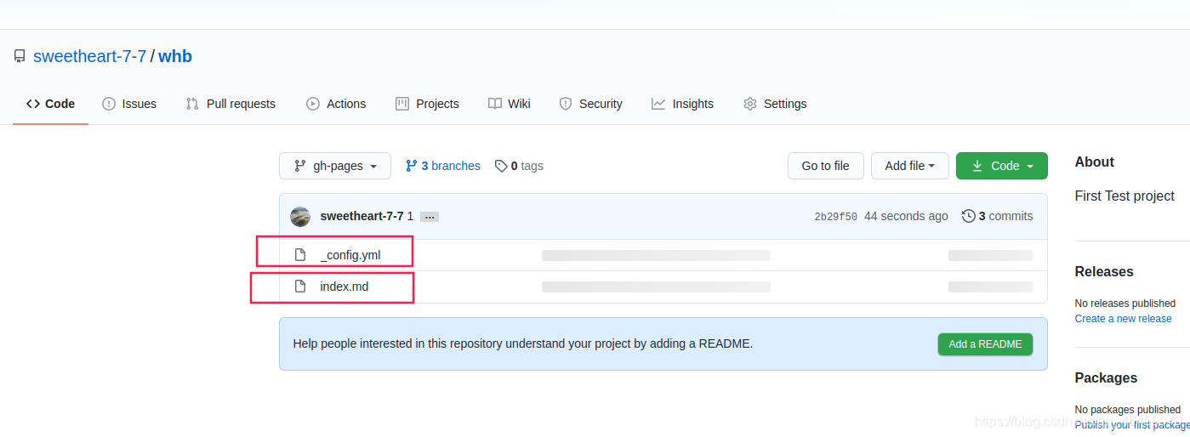The width and height of the screenshot is (1190, 437).
Task: Switch to the Wiki tab
Action: click(x=510, y=104)
